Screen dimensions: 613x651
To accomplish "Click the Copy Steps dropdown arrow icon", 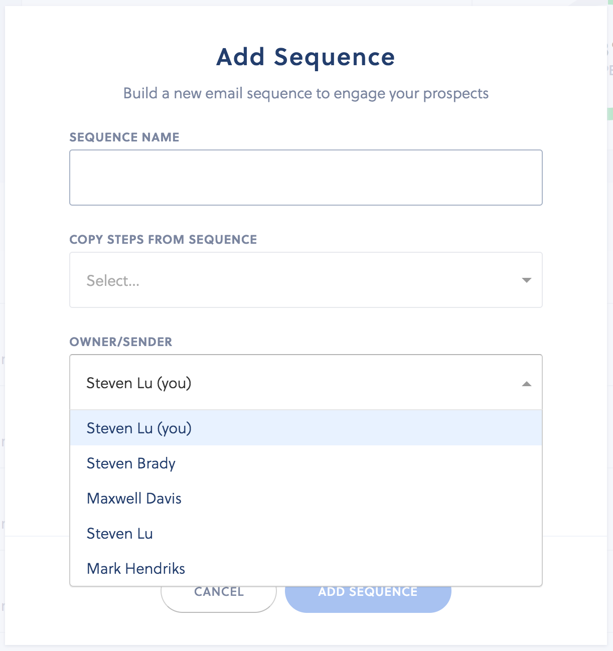I will point(526,280).
